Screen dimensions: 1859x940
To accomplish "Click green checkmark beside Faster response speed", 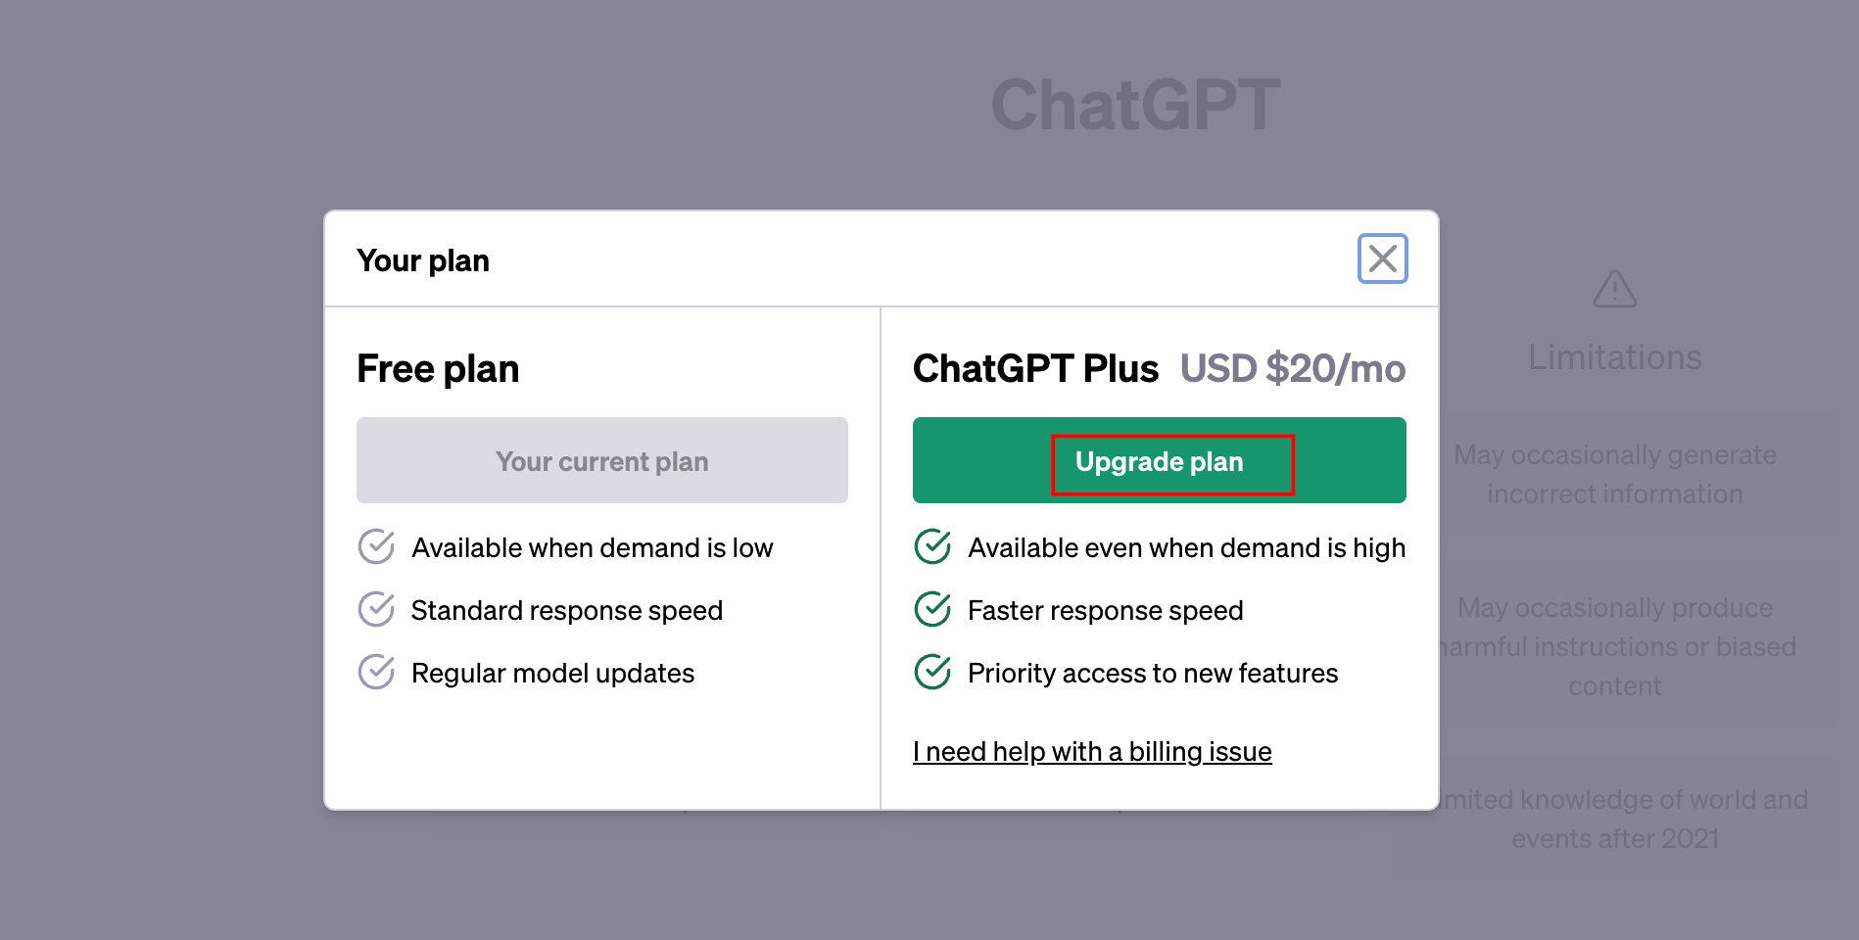I will click(x=932, y=609).
